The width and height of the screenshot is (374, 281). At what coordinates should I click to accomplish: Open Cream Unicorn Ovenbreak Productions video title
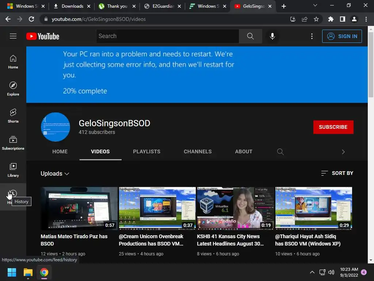tap(151, 240)
